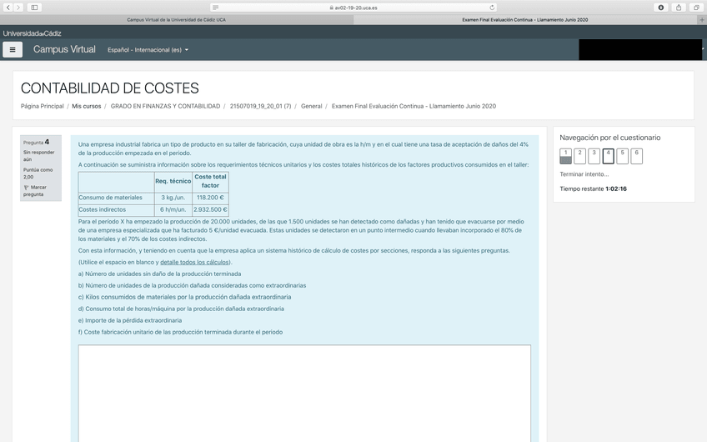The height and width of the screenshot is (442, 707).
Task: Open the 21507019_19_20_01 (7) breadcrumb
Action: (x=261, y=106)
